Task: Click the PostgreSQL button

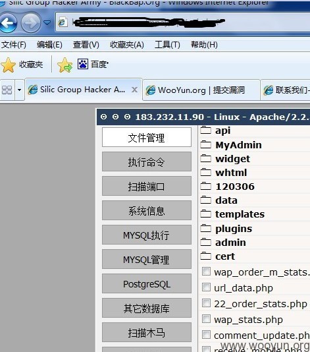Action: coord(147,283)
